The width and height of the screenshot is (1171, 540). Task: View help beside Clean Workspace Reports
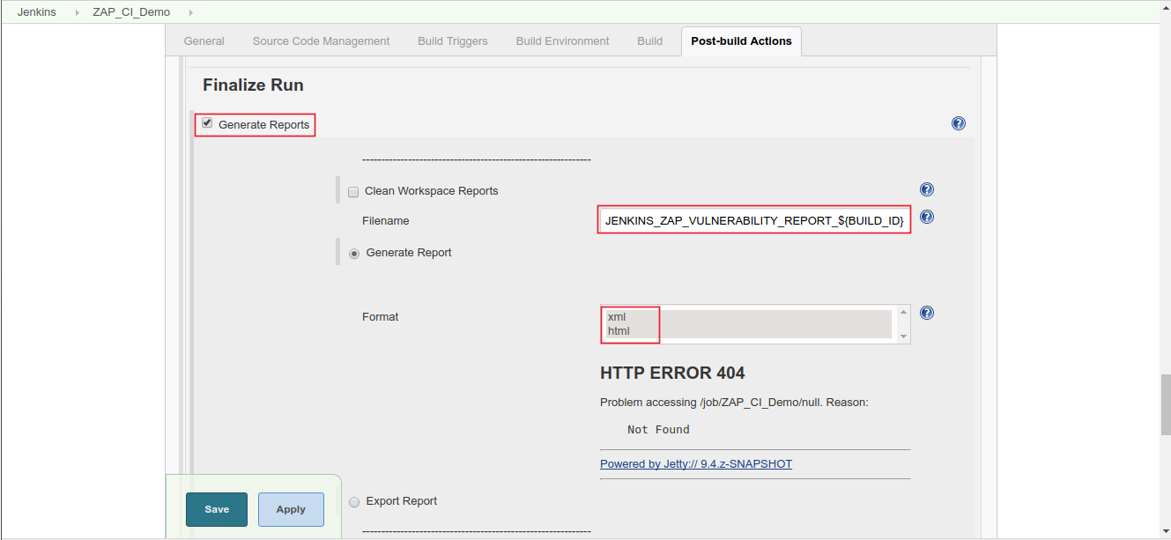(926, 189)
